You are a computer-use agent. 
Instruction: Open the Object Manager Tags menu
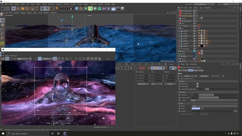click(201, 8)
